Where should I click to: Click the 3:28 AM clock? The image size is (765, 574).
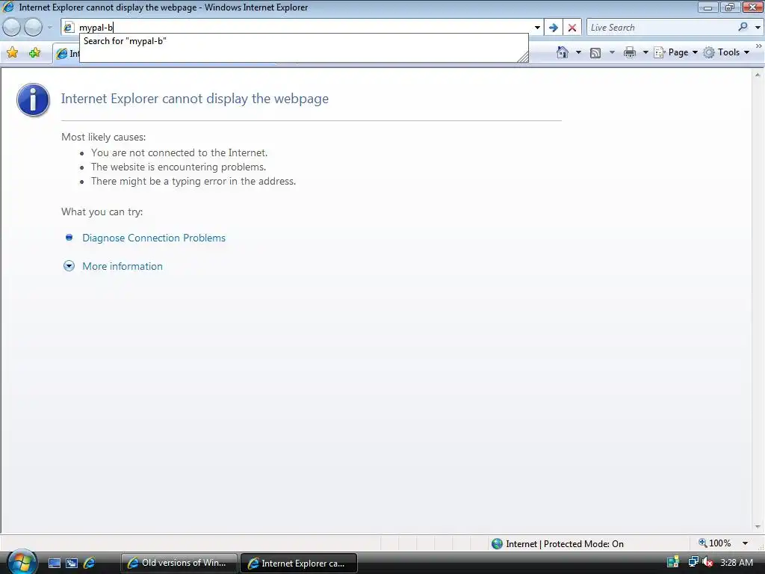coord(736,562)
